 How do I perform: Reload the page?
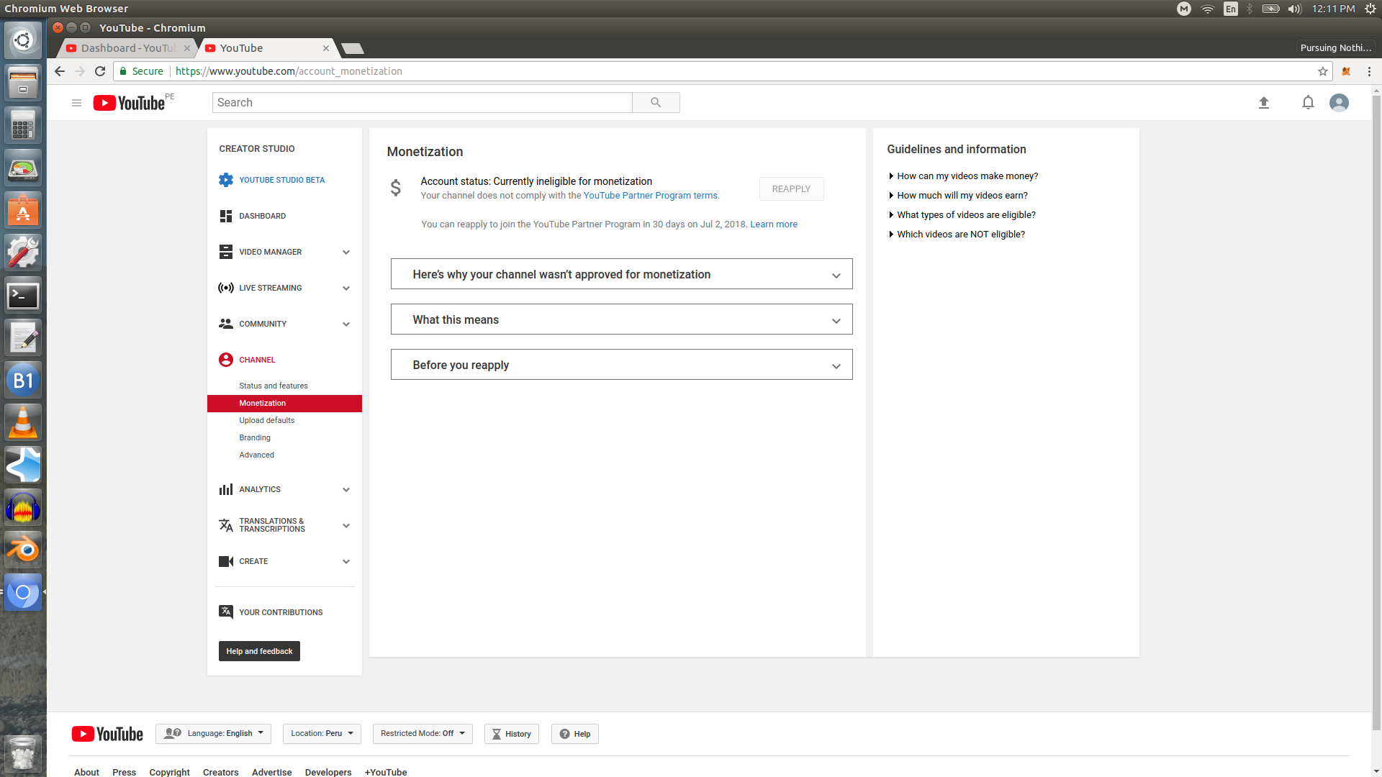coord(100,71)
